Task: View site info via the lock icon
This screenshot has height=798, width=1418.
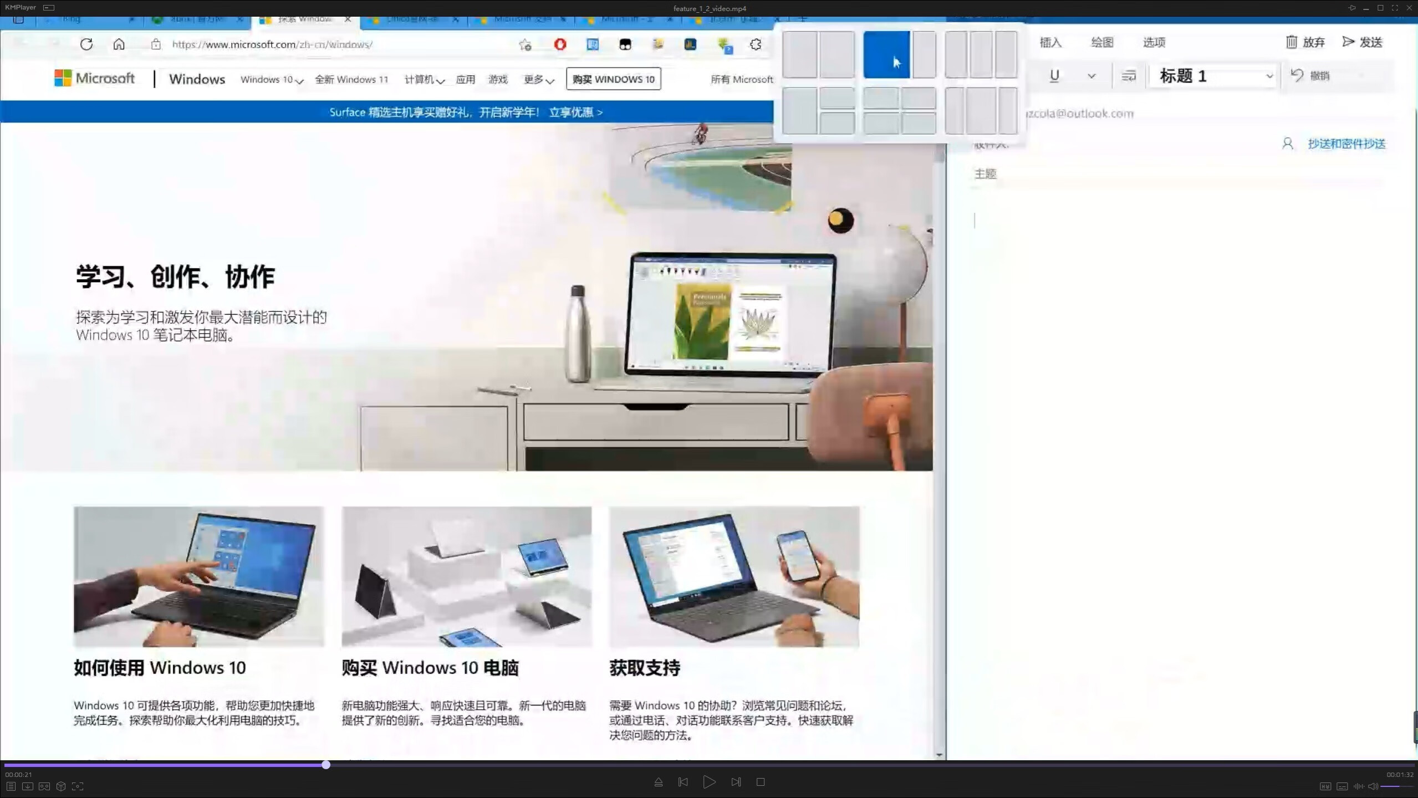Action: point(156,44)
